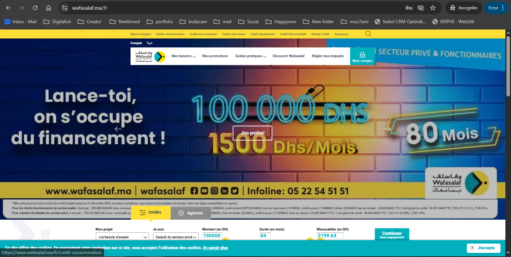Viewport: 511px width, 257px height.
Task: Open Crédit Equipement link
Action: pos(263,34)
